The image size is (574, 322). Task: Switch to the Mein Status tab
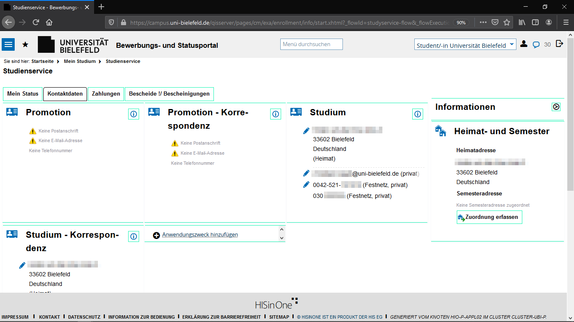[x=23, y=94]
